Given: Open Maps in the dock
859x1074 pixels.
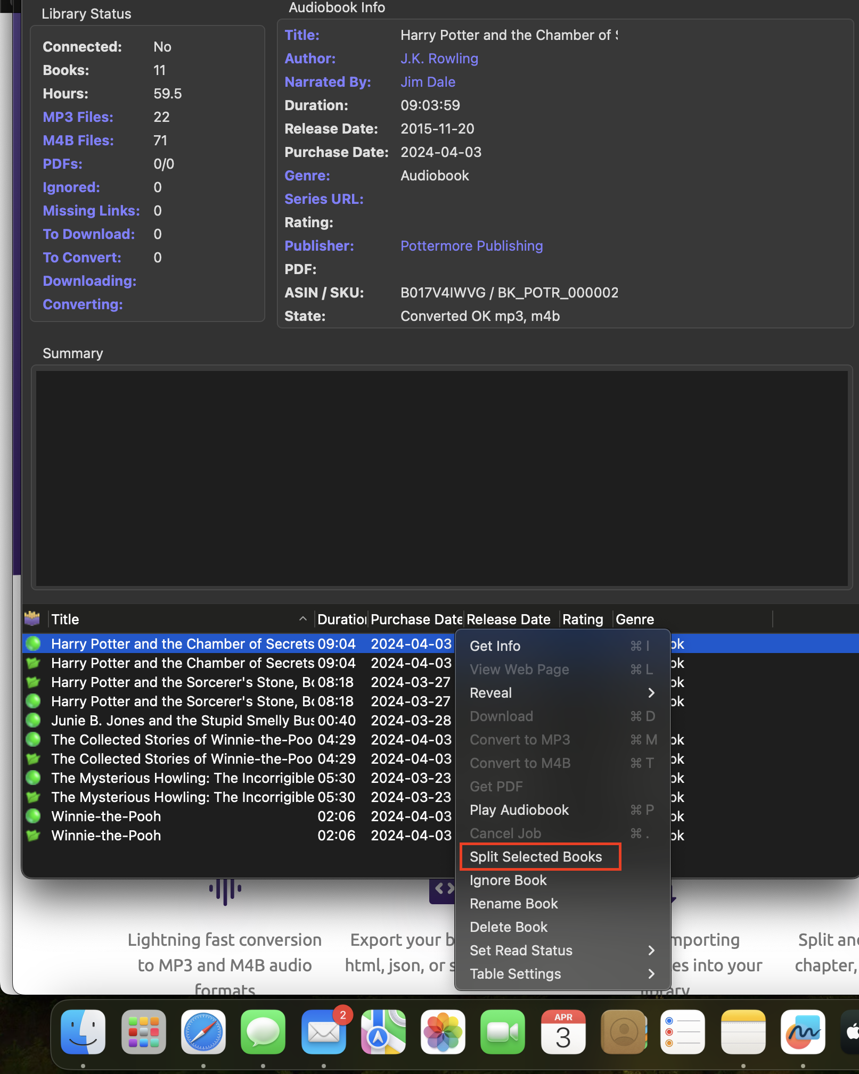Looking at the screenshot, I should (383, 1032).
